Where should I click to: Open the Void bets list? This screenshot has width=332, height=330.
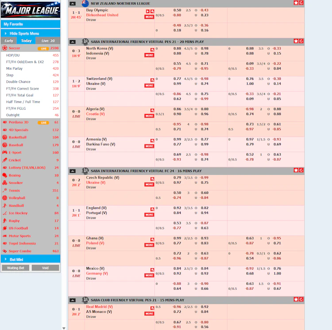pyautogui.click(x=45, y=268)
